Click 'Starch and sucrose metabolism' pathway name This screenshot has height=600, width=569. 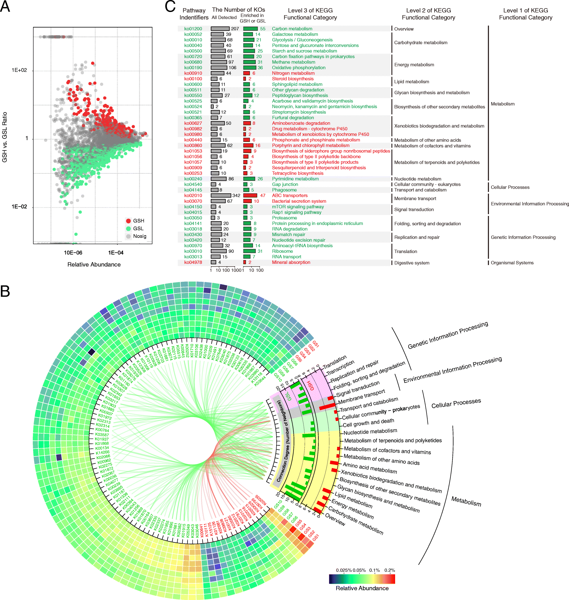point(304,51)
